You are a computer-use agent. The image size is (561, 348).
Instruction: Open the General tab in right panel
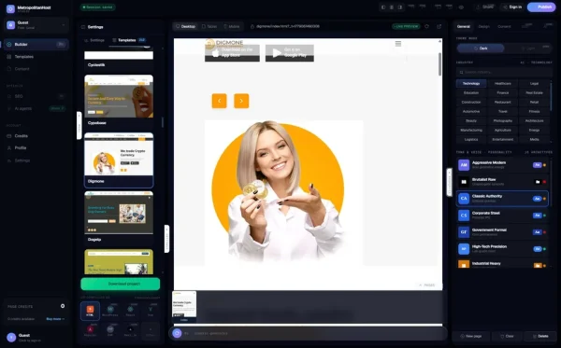[x=464, y=26]
